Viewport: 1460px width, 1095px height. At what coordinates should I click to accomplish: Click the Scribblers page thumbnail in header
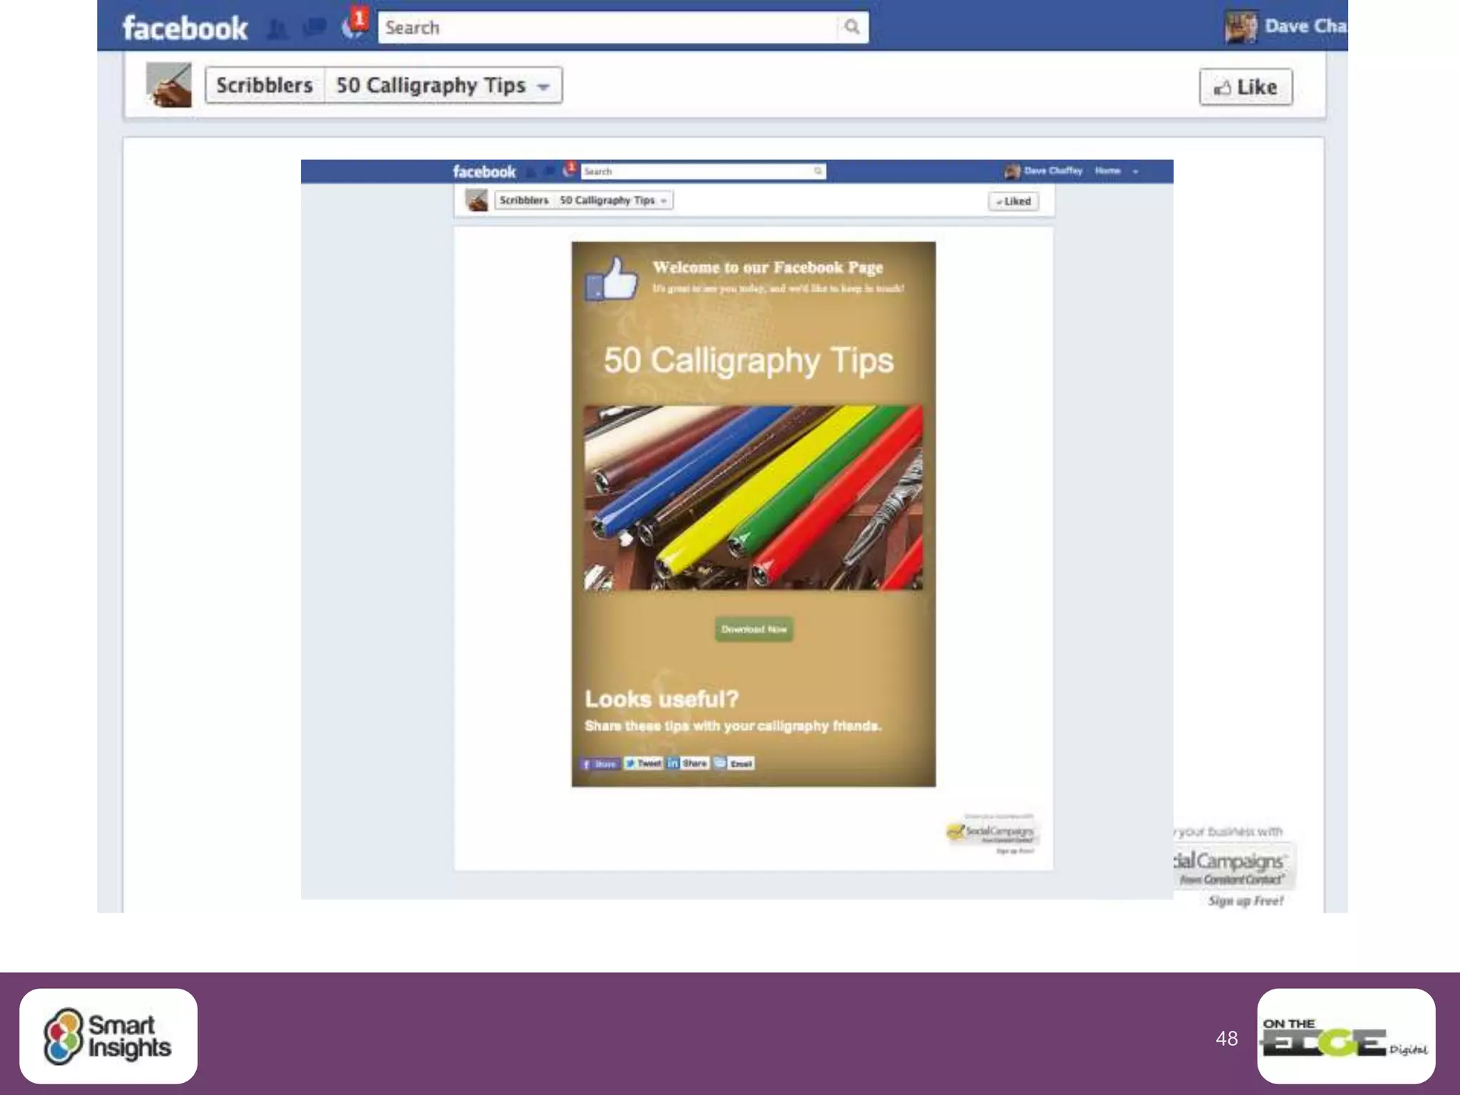168,85
